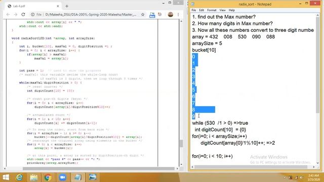This screenshot has height=182, width=324.
Task: Open File Explorer from the taskbar
Action: 33,177
